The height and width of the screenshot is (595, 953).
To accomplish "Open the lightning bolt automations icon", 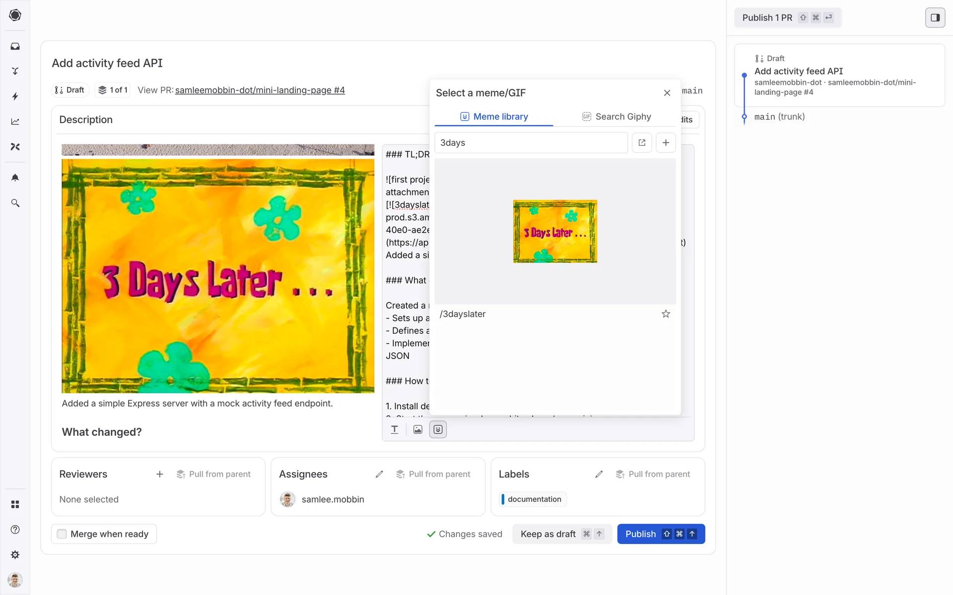I will 15,96.
